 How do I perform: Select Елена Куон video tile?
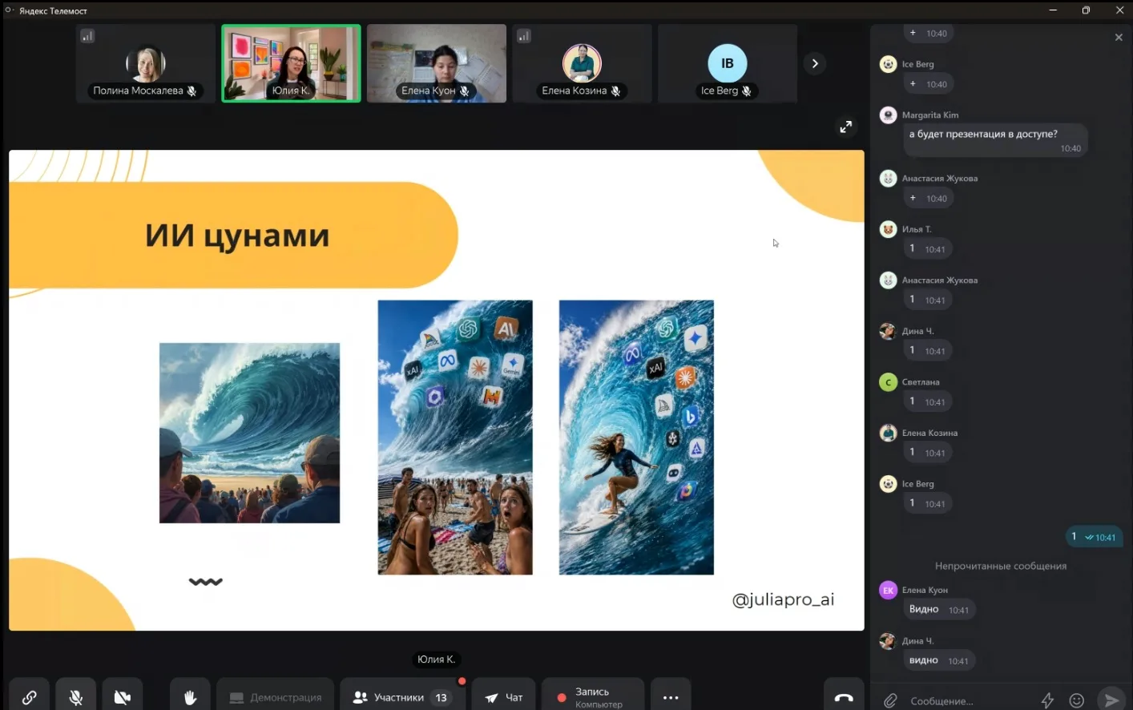[x=437, y=63]
